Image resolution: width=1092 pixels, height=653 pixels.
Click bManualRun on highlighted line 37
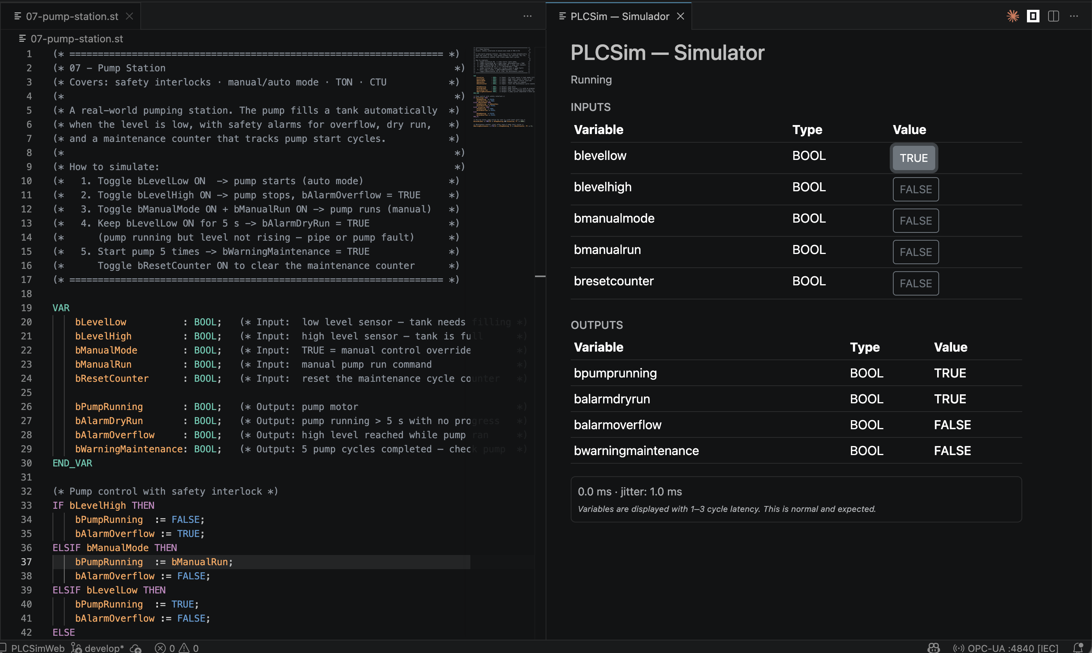[199, 562]
